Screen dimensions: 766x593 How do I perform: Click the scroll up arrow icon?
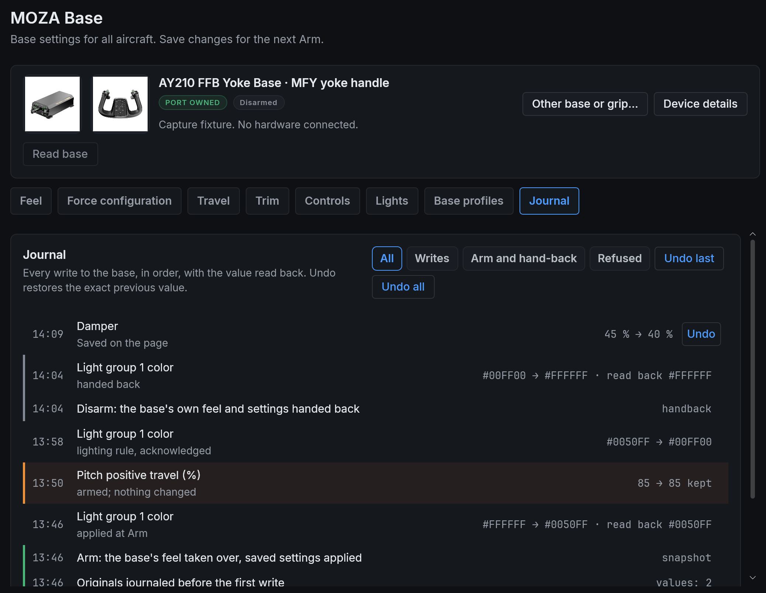pyautogui.click(x=753, y=234)
